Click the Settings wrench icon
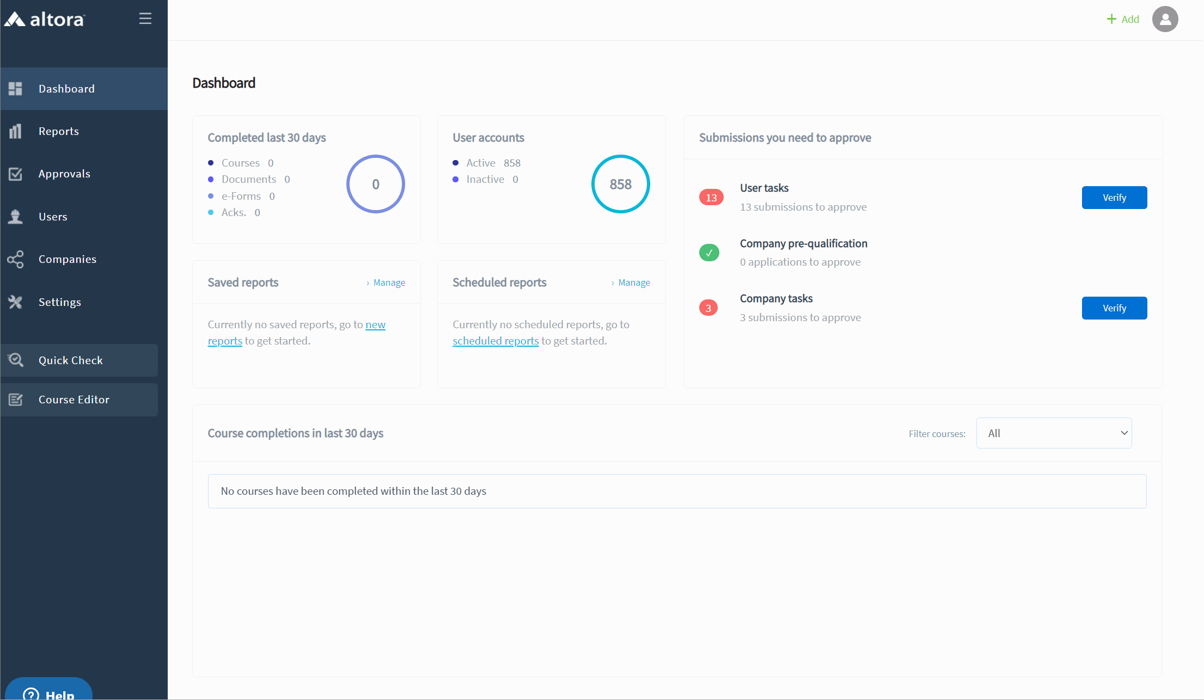 pyautogui.click(x=15, y=302)
